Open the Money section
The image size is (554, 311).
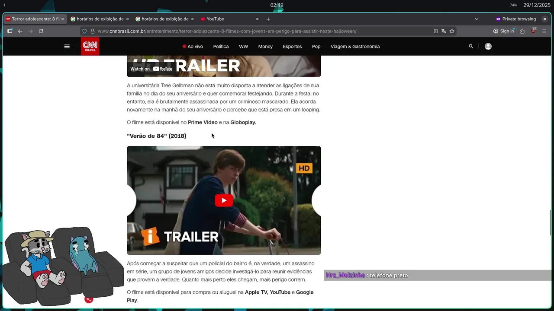point(265,46)
